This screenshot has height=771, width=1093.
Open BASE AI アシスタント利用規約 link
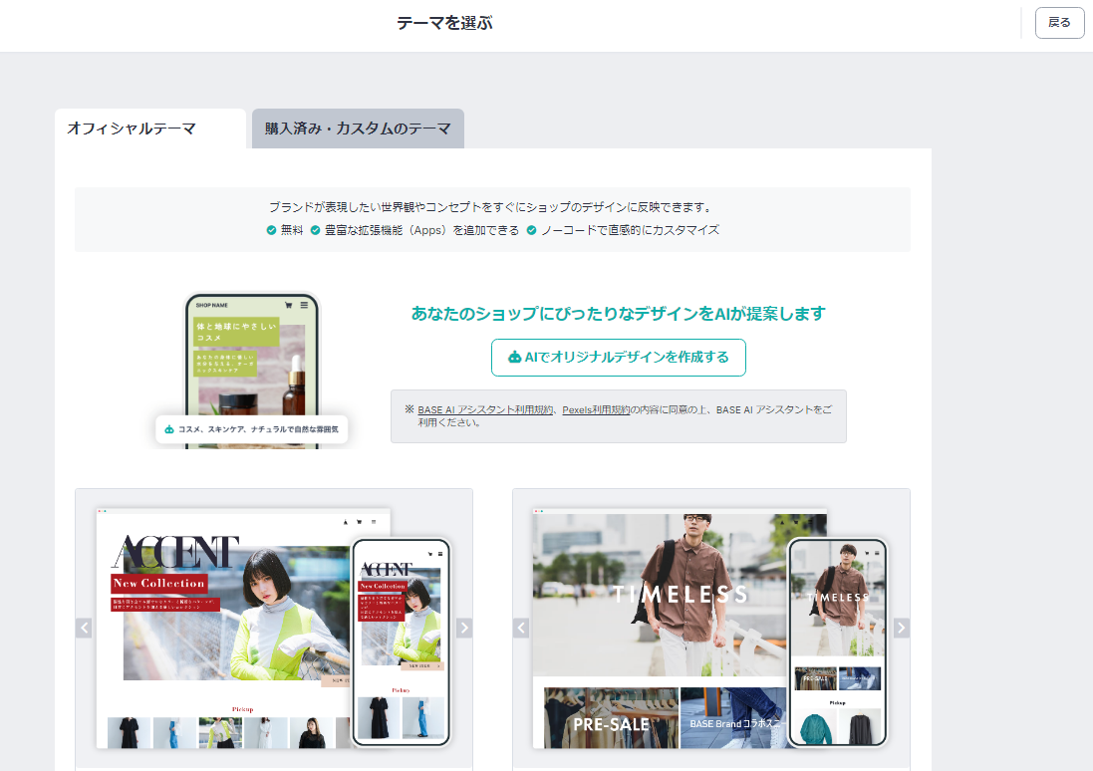click(x=485, y=409)
